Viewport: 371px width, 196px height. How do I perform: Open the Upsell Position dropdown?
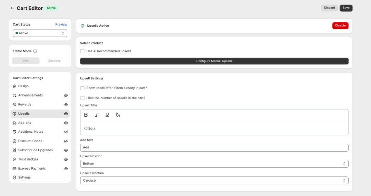(x=214, y=164)
